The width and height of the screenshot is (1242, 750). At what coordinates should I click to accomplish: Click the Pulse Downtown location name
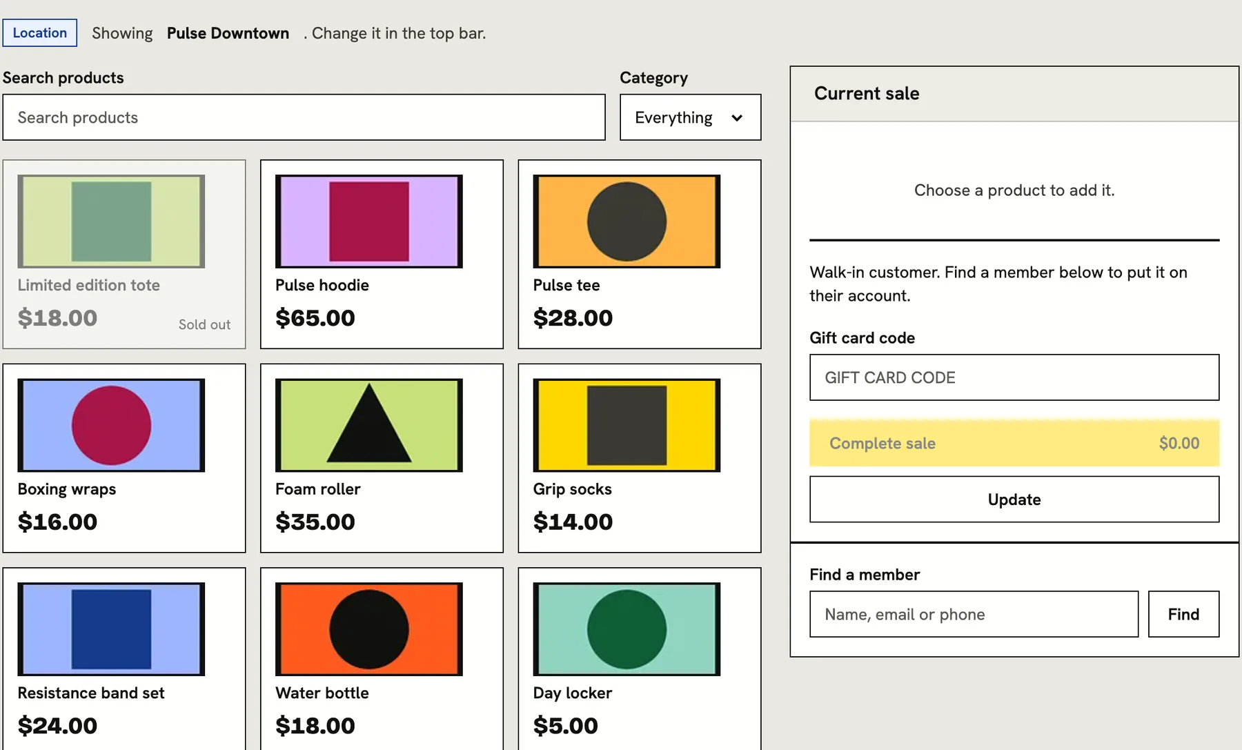point(228,33)
